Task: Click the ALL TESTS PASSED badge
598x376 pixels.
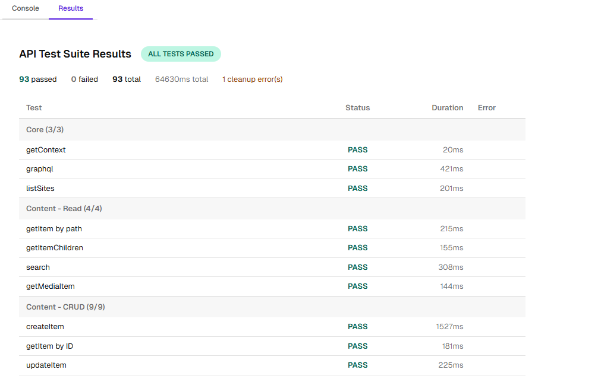Action: coord(181,54)
